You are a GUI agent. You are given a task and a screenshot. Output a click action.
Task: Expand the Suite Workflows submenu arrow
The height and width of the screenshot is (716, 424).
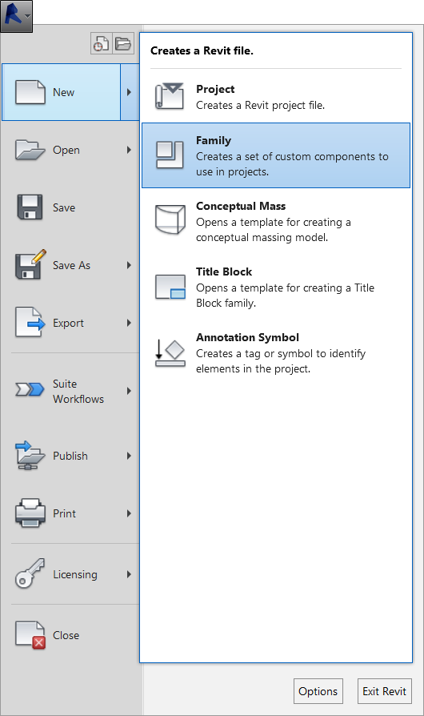129,391
